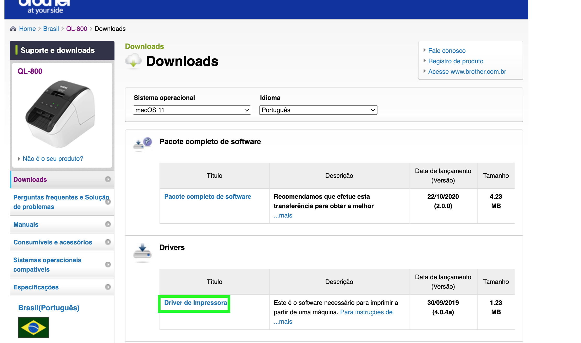Image resolution: width=581 pixels, height=343 pixels.
Task: Click the Brother at your side logo
Action: coord(45,7)
